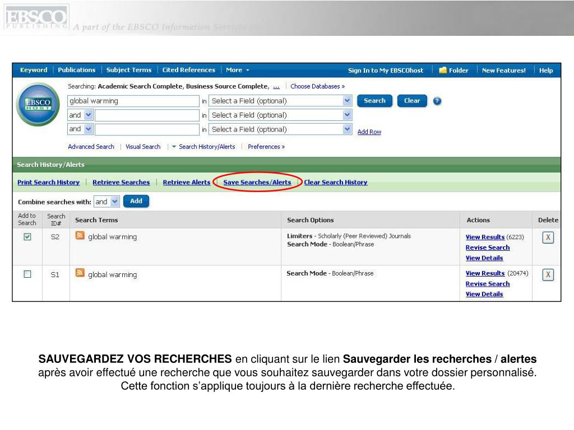Image resolution: width=574 pixels, height=430 pixels.
Task: Delete search S1 with its X button
Action: 548,274
